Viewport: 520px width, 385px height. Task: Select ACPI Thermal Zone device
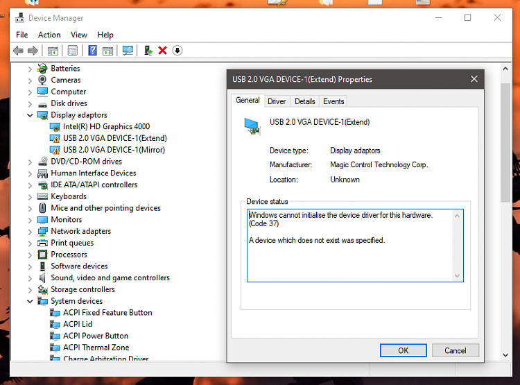click(x=96, y=348)
